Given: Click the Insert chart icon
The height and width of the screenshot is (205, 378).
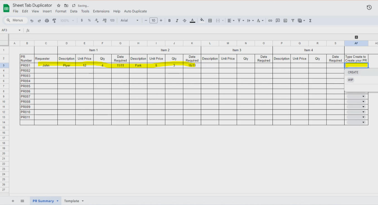Looking at the screenshot, I should tap(285, 21).
